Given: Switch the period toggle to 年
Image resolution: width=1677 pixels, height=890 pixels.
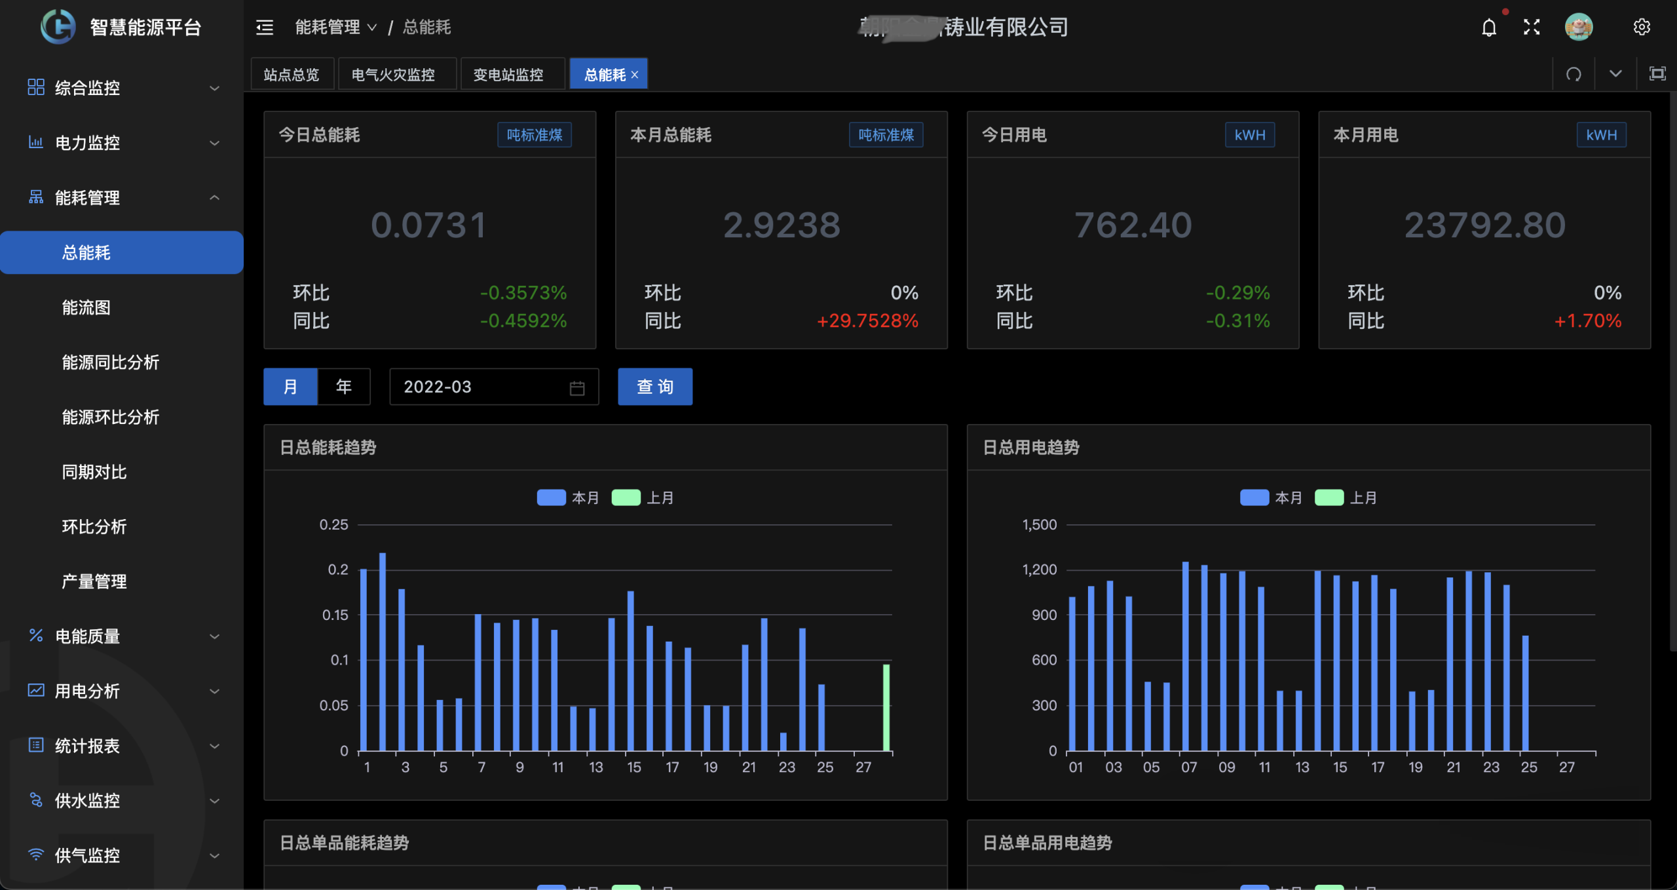Looking at the screenshot, I should click(344, 387).
